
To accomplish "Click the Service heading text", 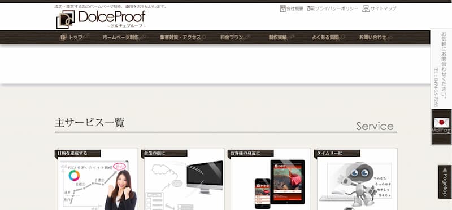I will click(375, 126).
